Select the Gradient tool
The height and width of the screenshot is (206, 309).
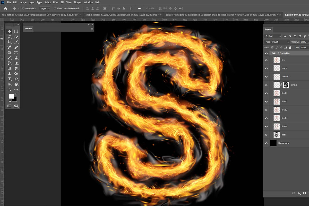[9, 68]
